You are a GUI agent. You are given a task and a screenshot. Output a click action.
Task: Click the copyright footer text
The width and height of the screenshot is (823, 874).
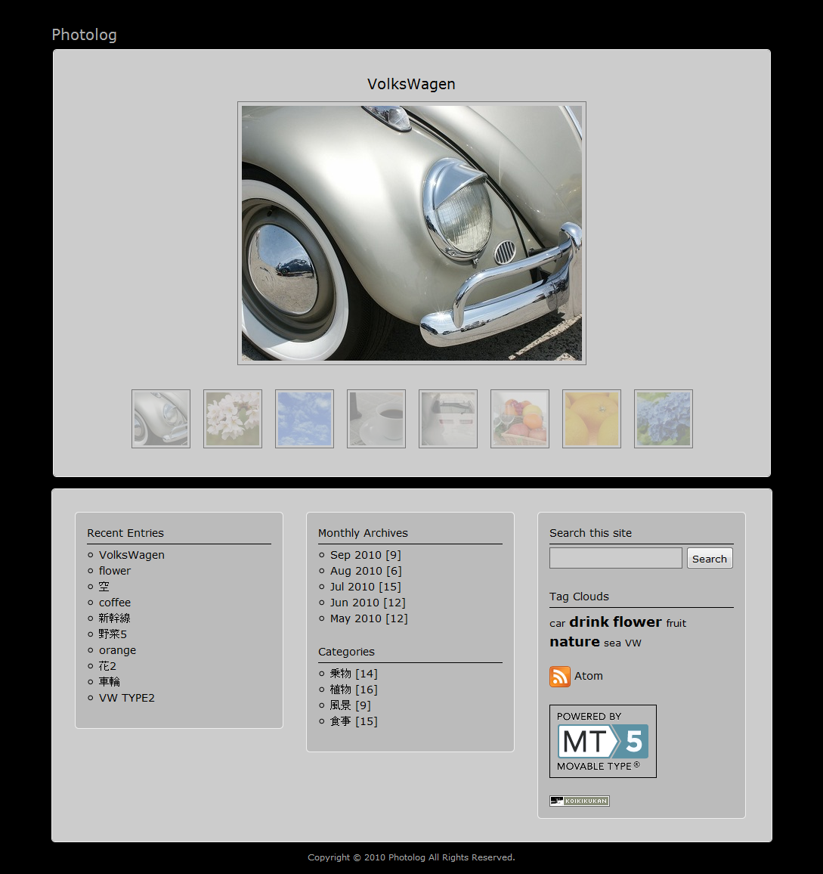(411, 857)
